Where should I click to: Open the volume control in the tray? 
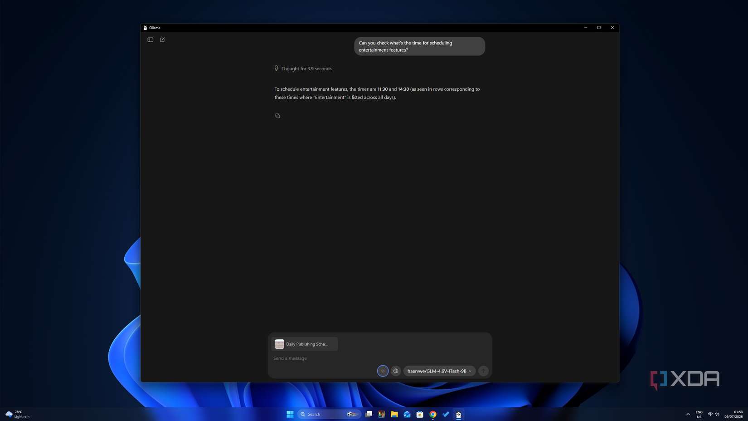(x=717, y=414)
